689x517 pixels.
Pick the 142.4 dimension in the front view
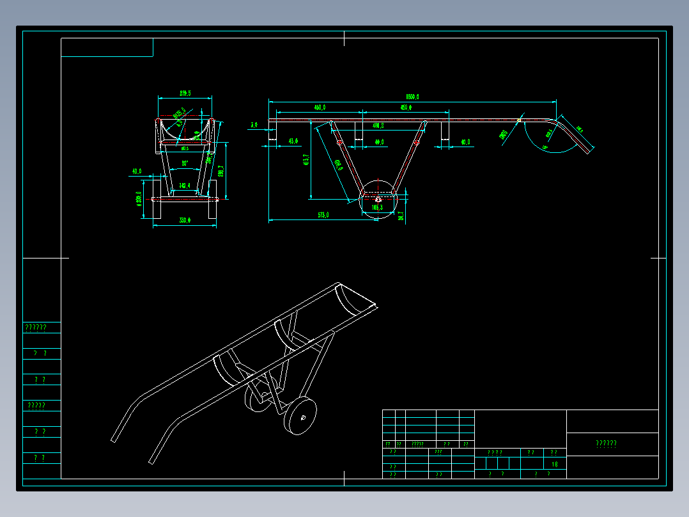click(185, 186)
